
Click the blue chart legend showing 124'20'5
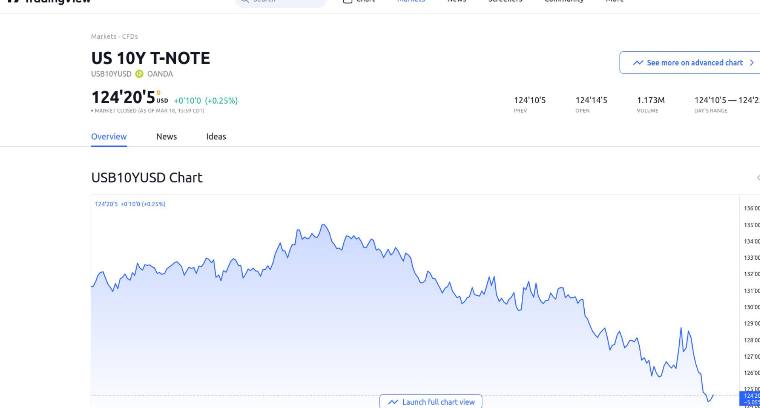pos(130,204)
